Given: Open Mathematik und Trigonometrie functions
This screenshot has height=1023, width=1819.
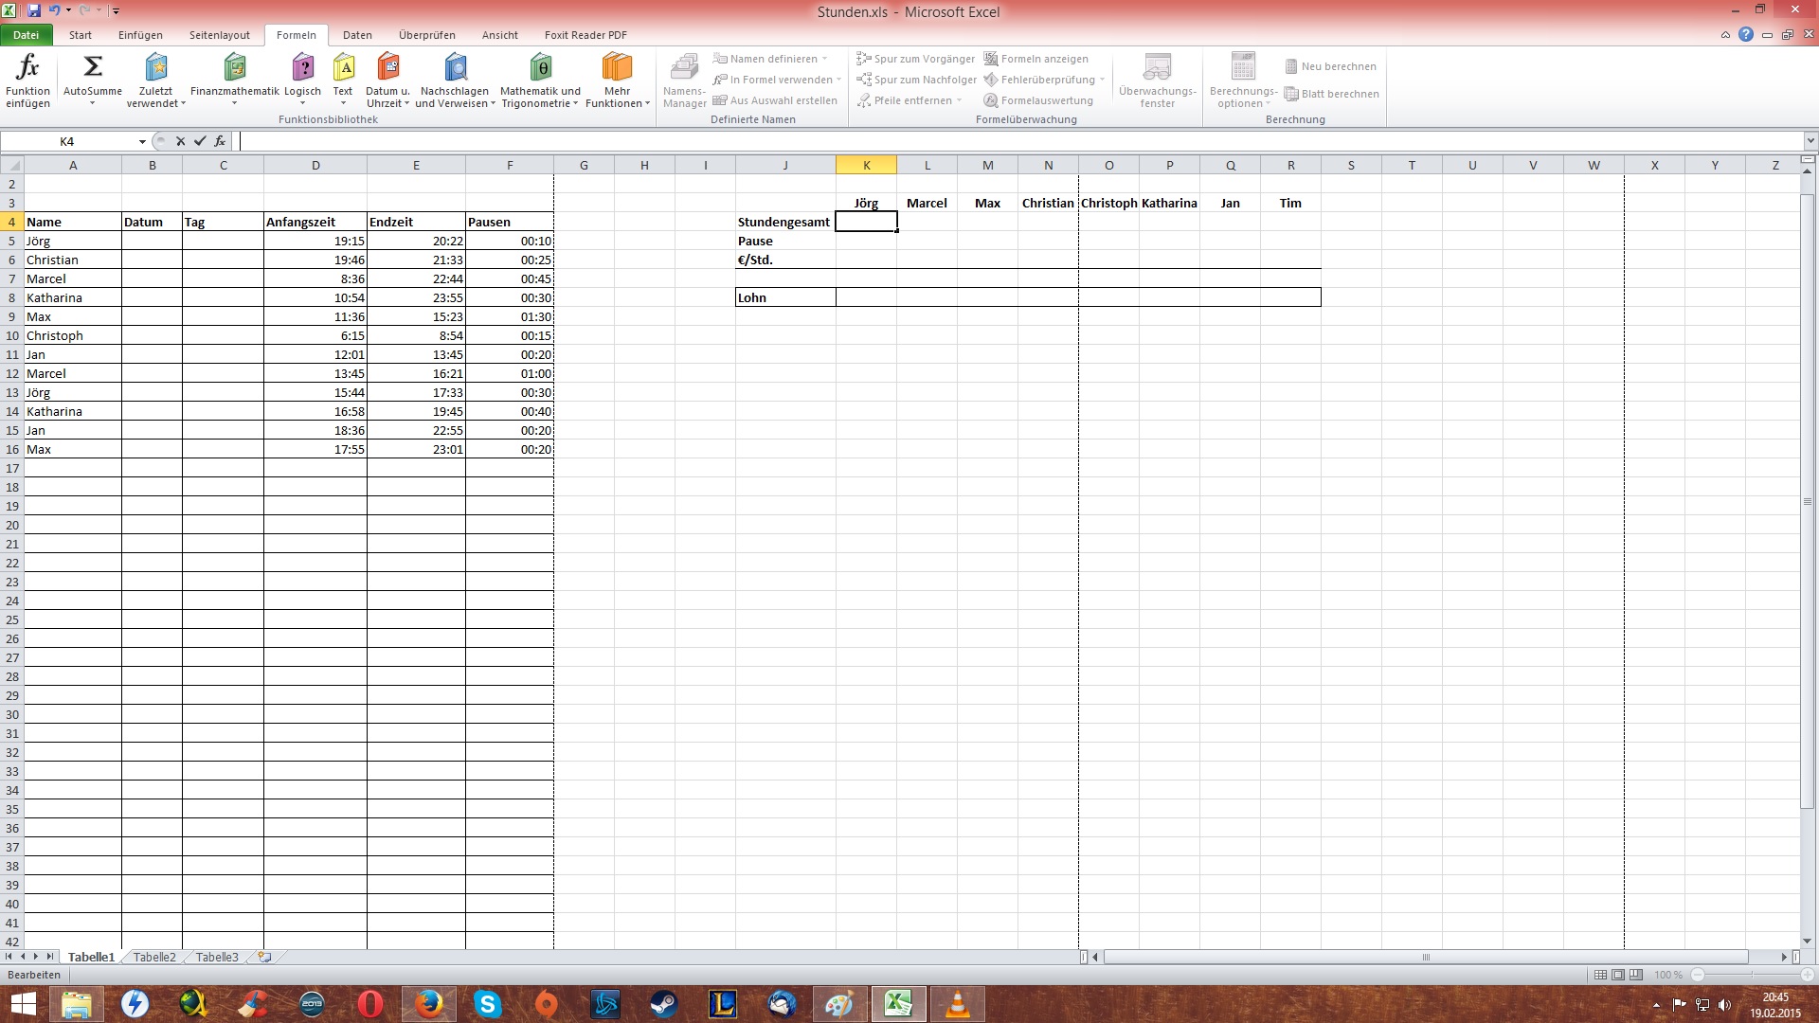Looking at the screenshot, I should point(540,68).
